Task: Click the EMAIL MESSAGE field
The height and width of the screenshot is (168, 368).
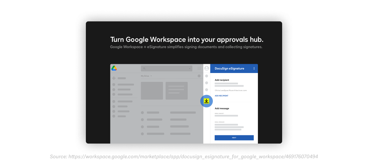Action: tap(229, 127)
